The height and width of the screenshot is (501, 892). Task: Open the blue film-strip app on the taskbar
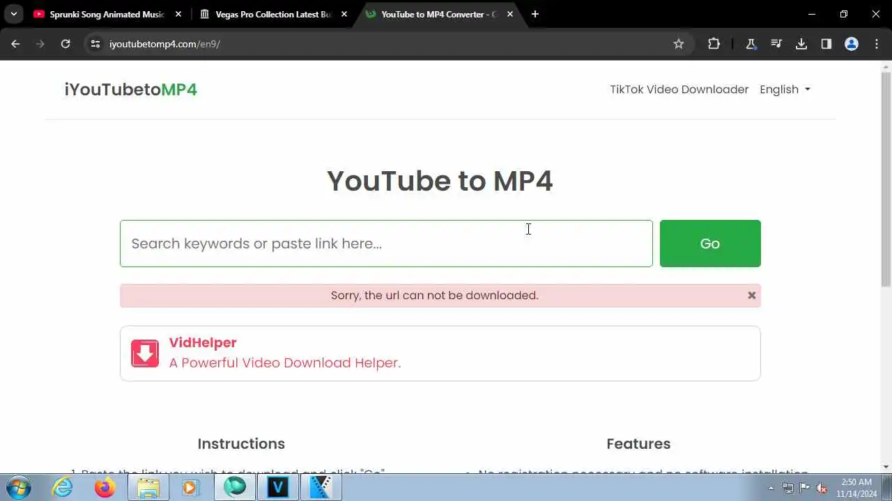(x=321, y=487)
